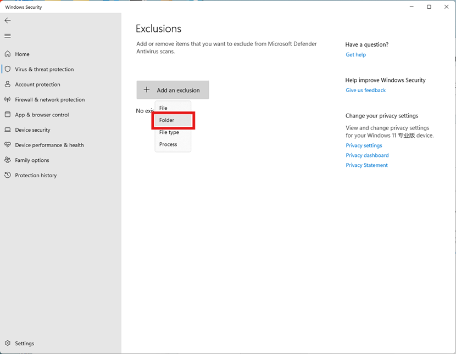The width and height of the screenshot is (456, 354).
Task: Click Give us feedback link
Action: click(365, 90)
